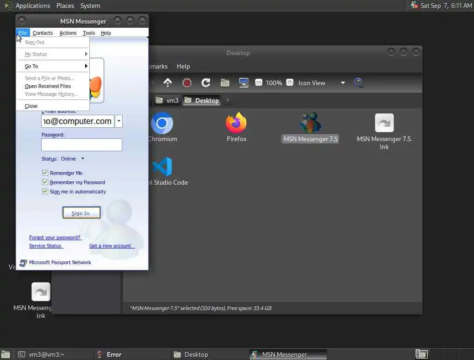This screenshot has width=474, height=360.
Task: Click View Message History entry
Action: 53,94
